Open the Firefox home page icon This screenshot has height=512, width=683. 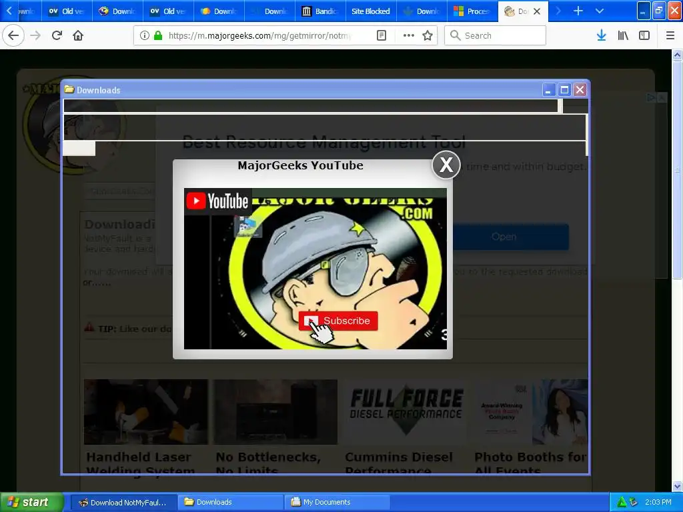78,35
